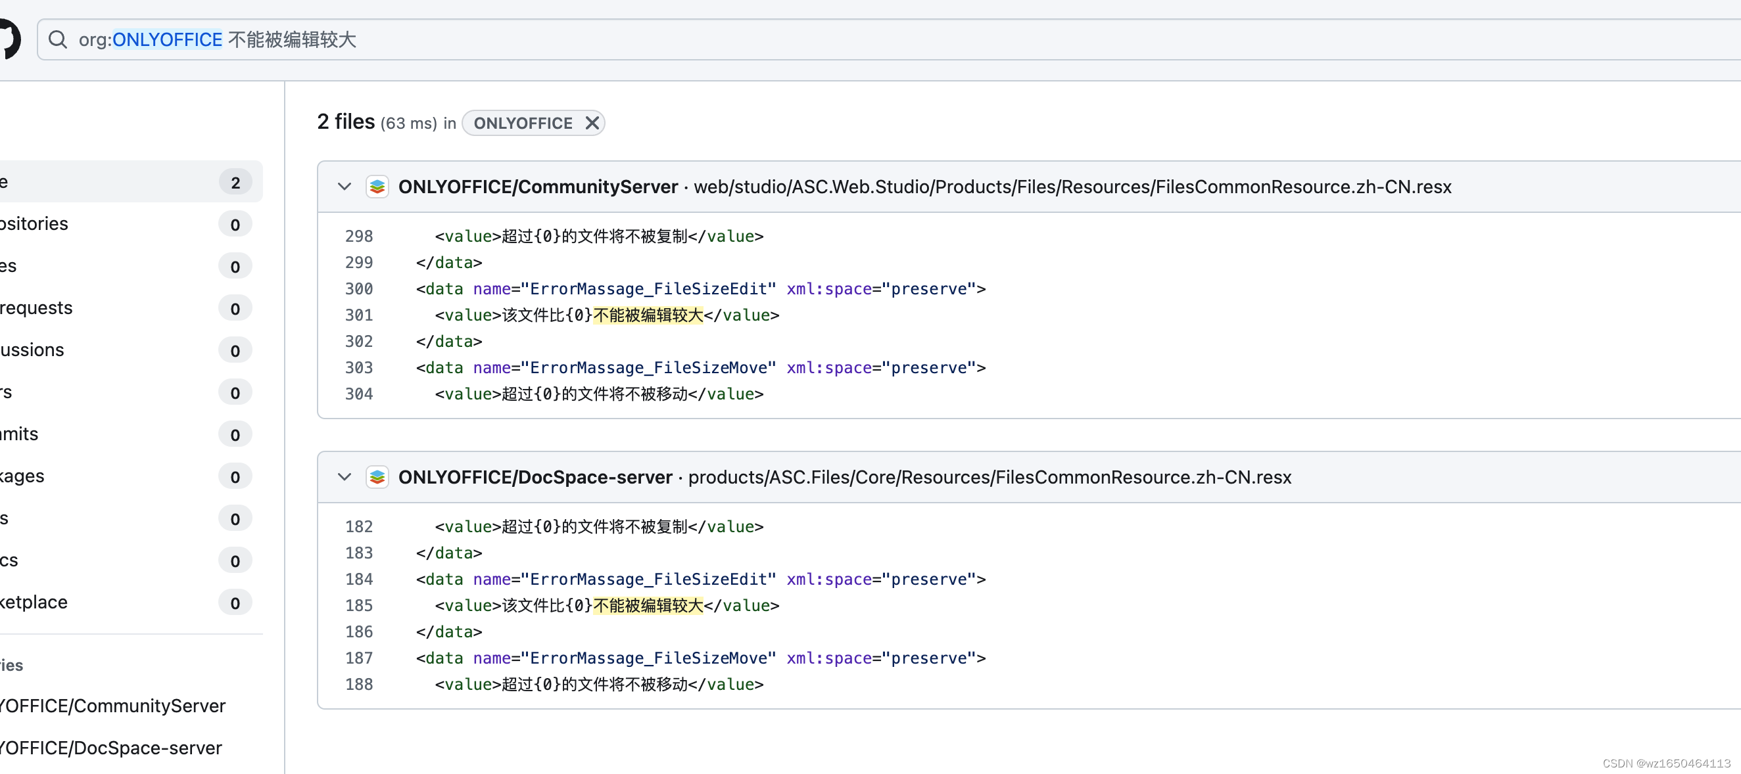Filter by ONLYOFFICE/CommunityServer in sidebar

pyautogui.click(x=112, y=706)
